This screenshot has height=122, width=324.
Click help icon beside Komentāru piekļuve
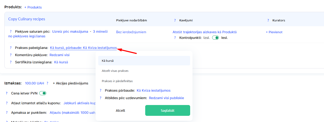[11, 55]
